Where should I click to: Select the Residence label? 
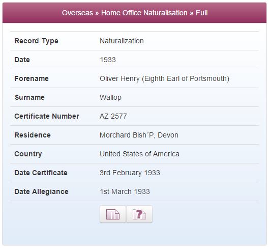33,135
